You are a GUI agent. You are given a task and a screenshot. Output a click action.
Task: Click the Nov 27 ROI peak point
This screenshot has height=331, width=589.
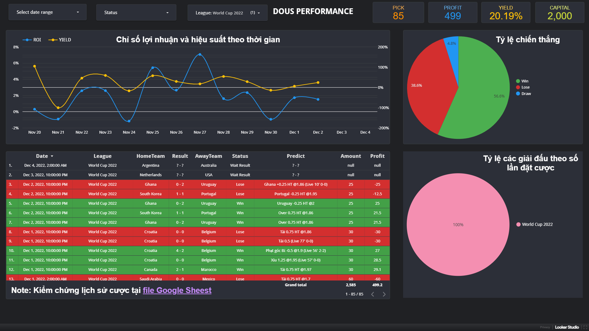tap(200, 55)
